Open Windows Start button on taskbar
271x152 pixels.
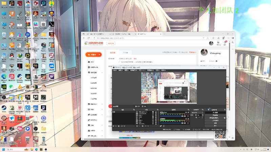3,149
